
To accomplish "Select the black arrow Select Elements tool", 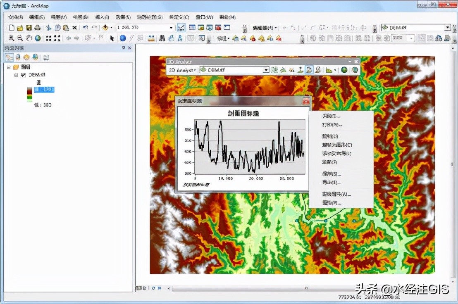I will point(112,38).
